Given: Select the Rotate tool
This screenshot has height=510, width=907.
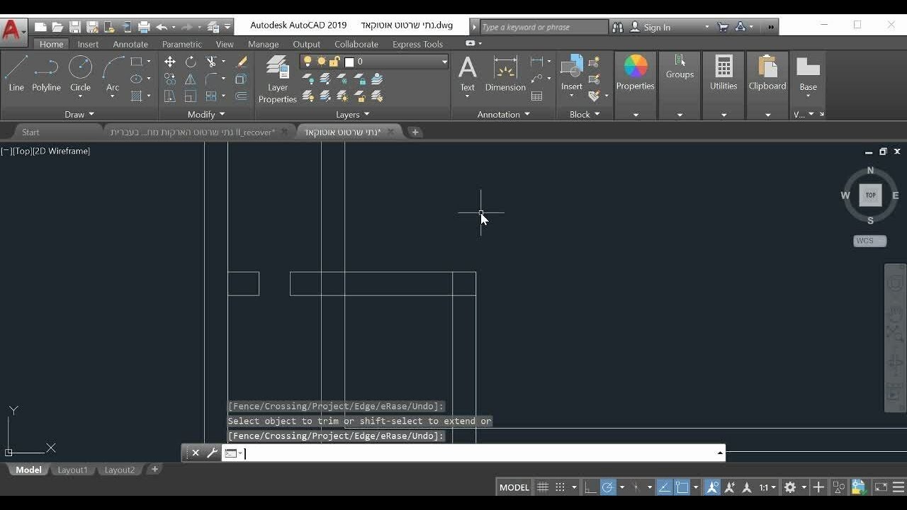Looking at the screenshot, I should coord(191,62).
